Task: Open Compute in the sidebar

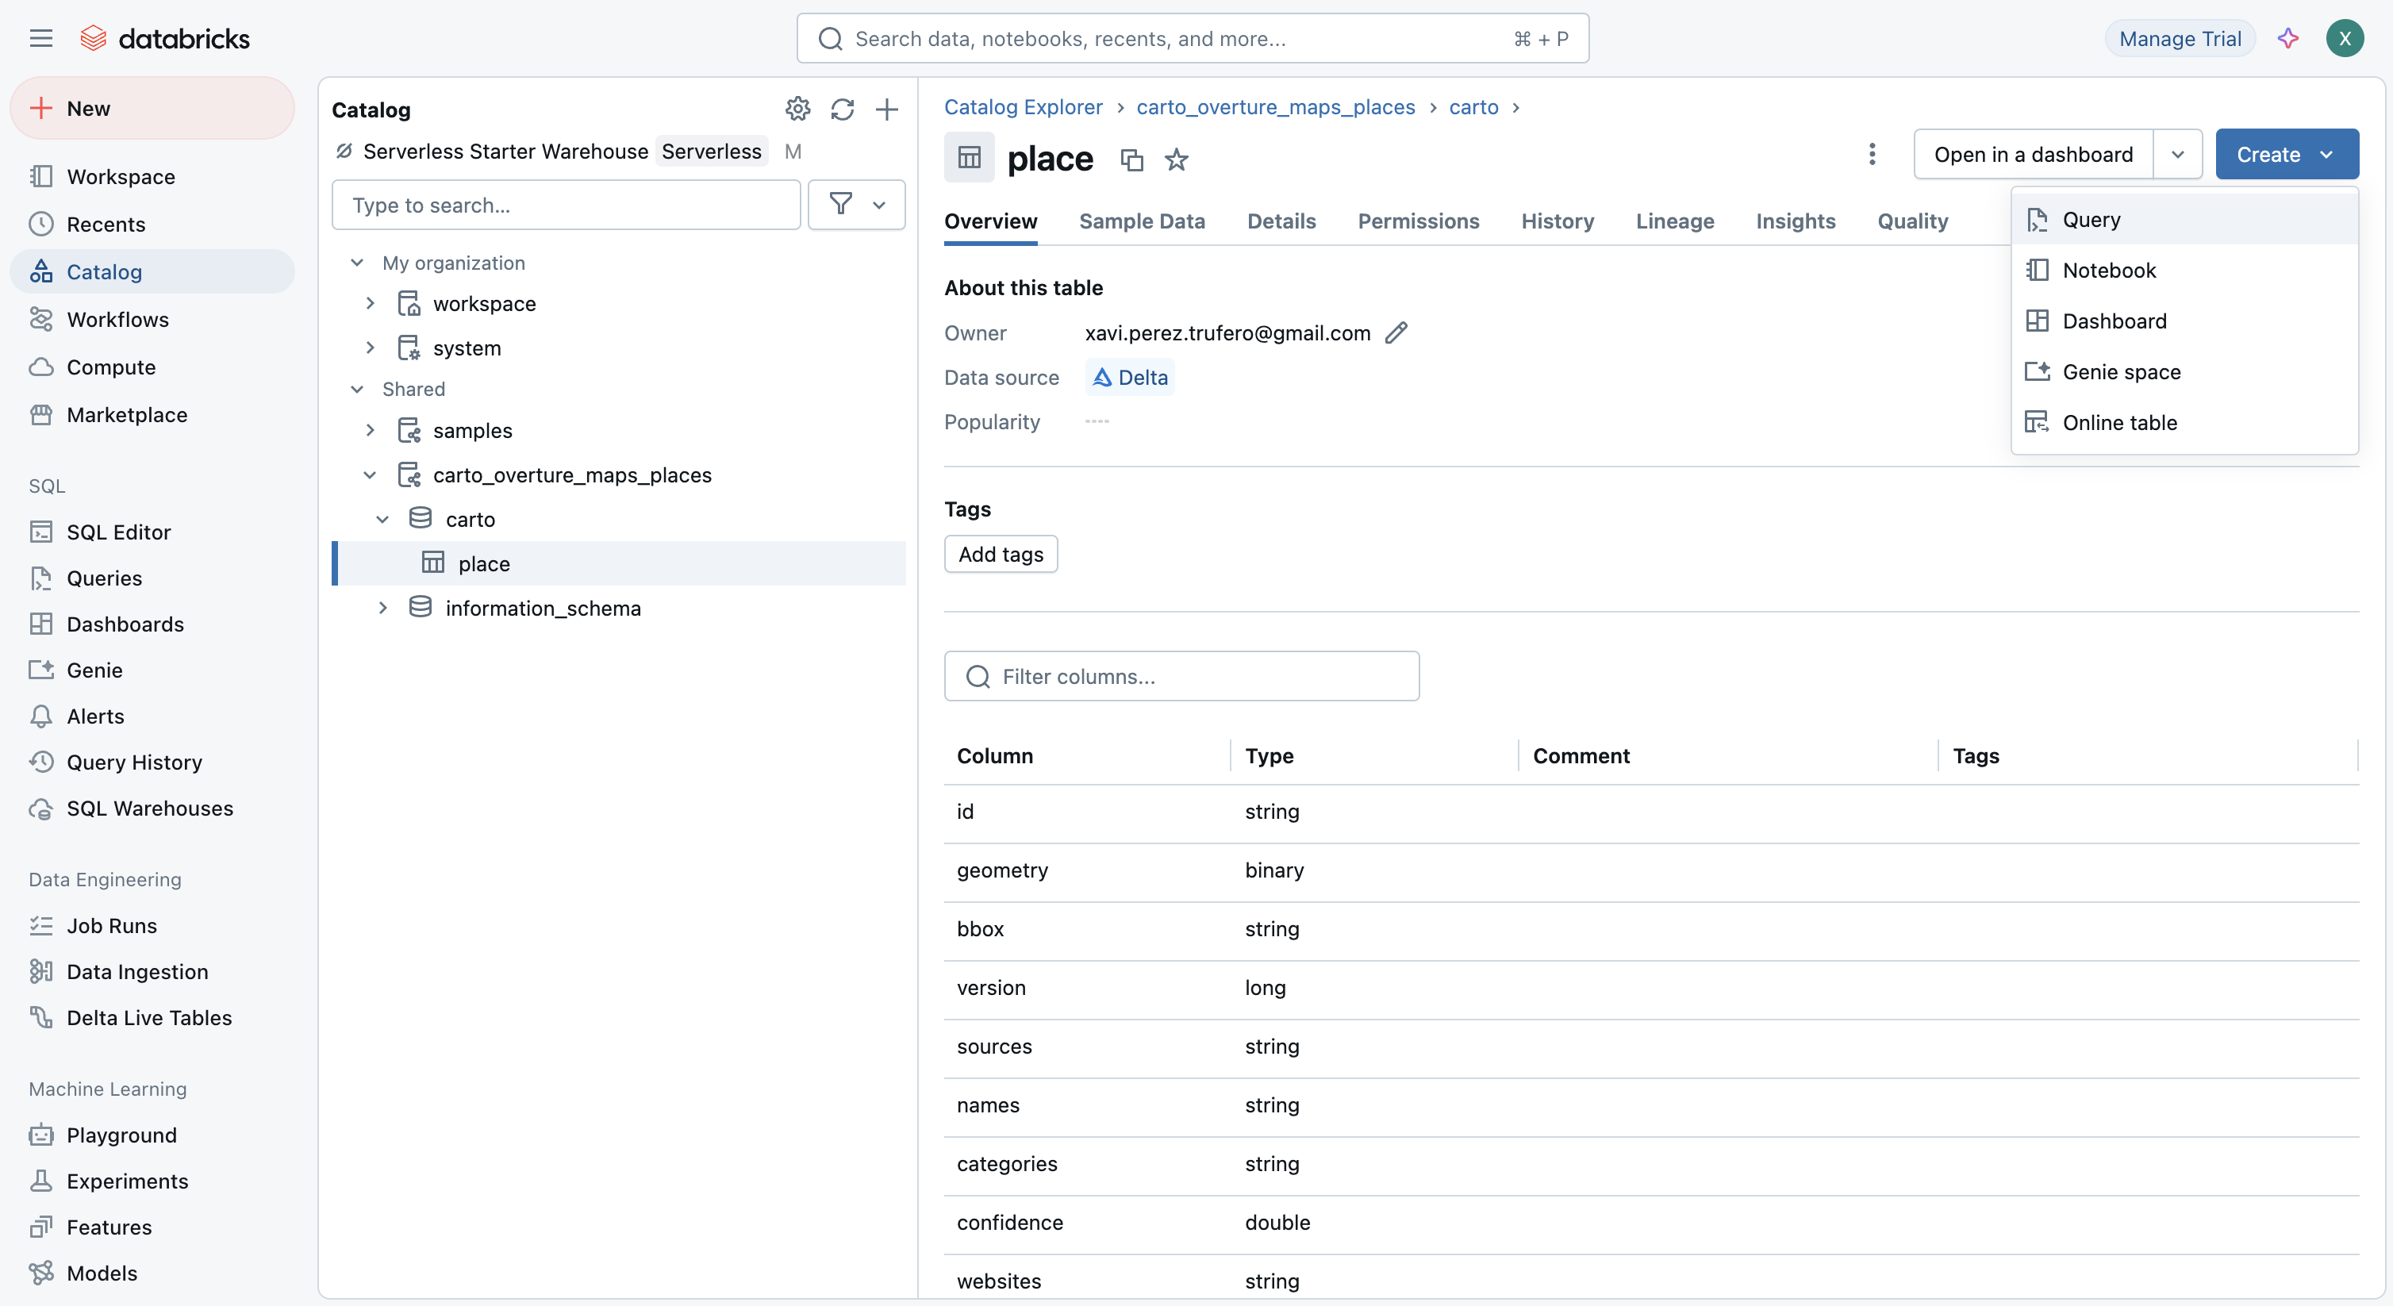Action: pos(152,367)
